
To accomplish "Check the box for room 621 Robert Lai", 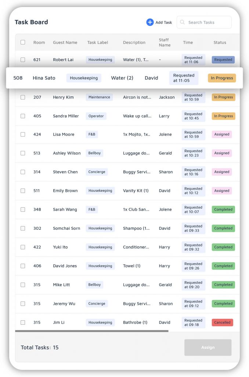I will (x=23, y=60).
